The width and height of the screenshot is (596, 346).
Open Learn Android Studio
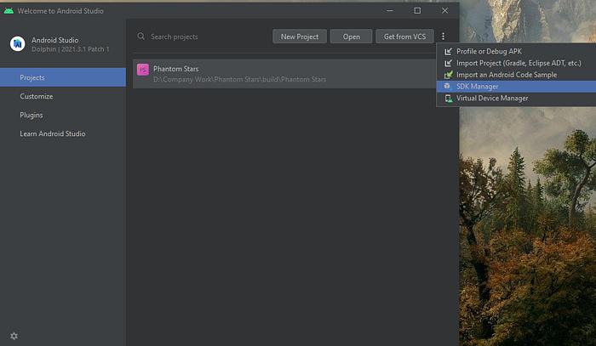63,133
